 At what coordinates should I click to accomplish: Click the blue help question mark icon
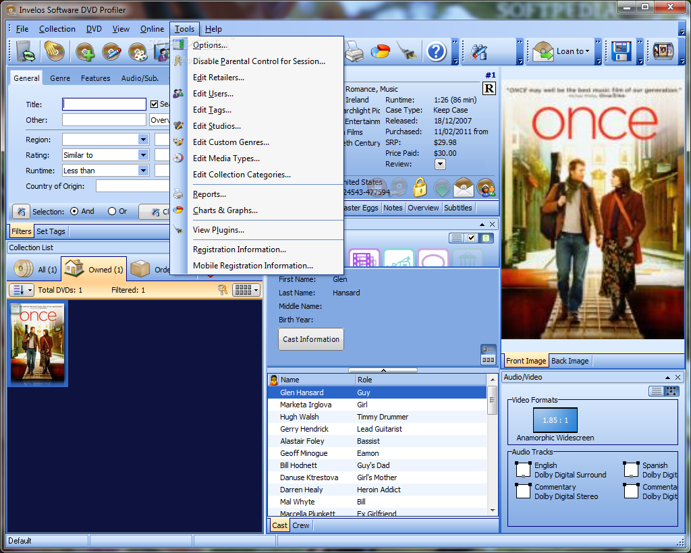tap(437, 52)
